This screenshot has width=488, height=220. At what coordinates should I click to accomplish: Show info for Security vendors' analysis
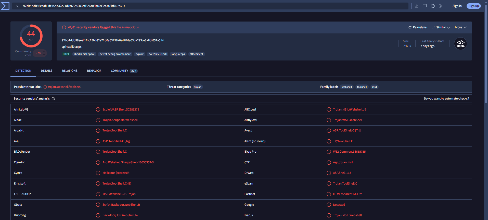click(x=53, y=99)
